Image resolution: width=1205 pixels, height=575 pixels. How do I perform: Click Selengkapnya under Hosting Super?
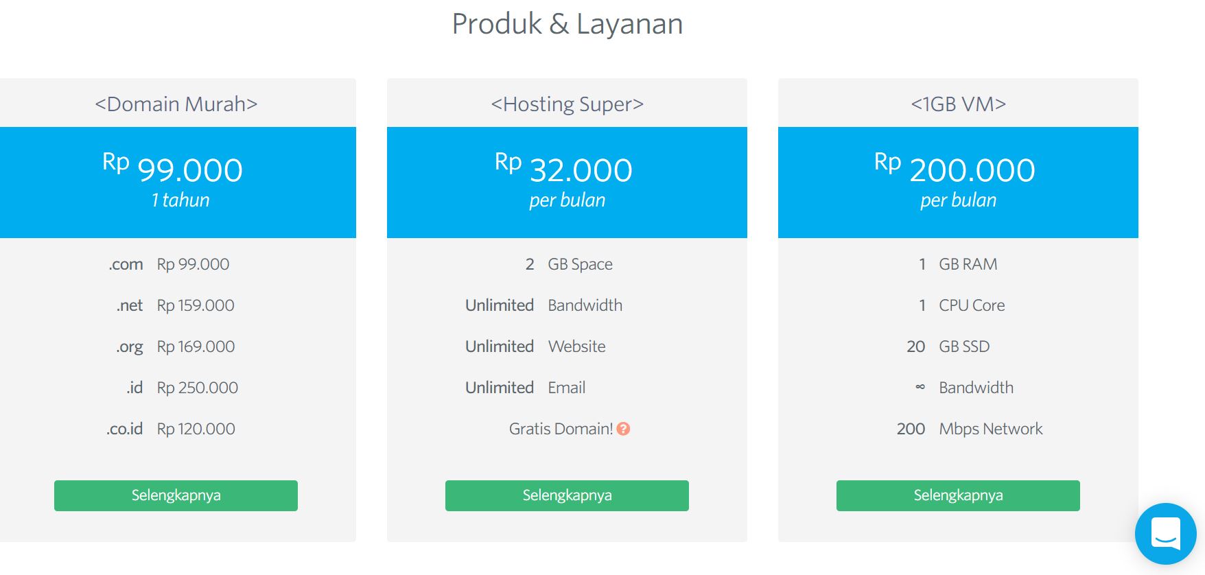[x=567, y=495]
